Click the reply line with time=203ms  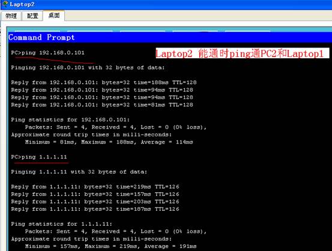coord(95,201)
